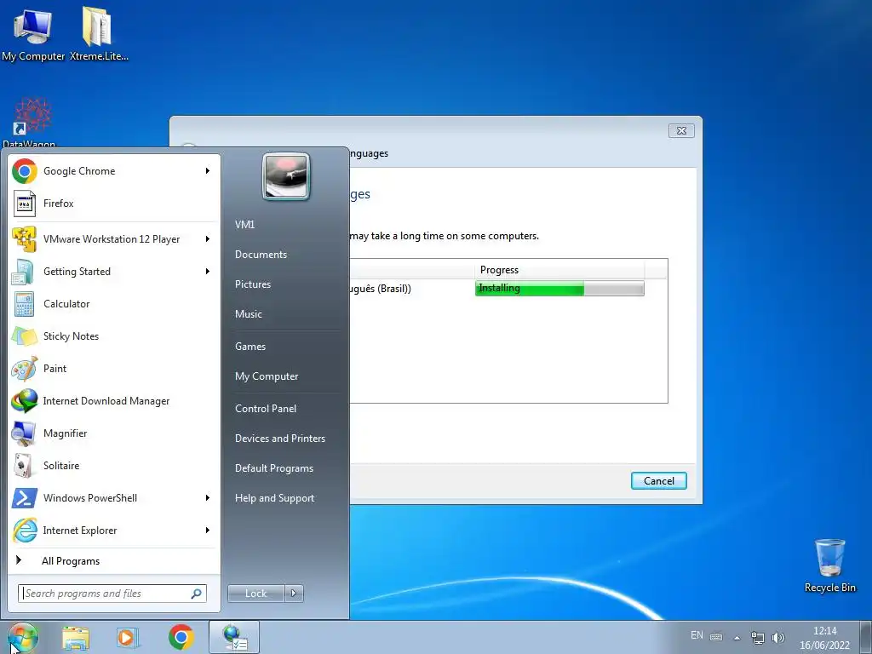Cancel the language installation

(x=658, y=481)
